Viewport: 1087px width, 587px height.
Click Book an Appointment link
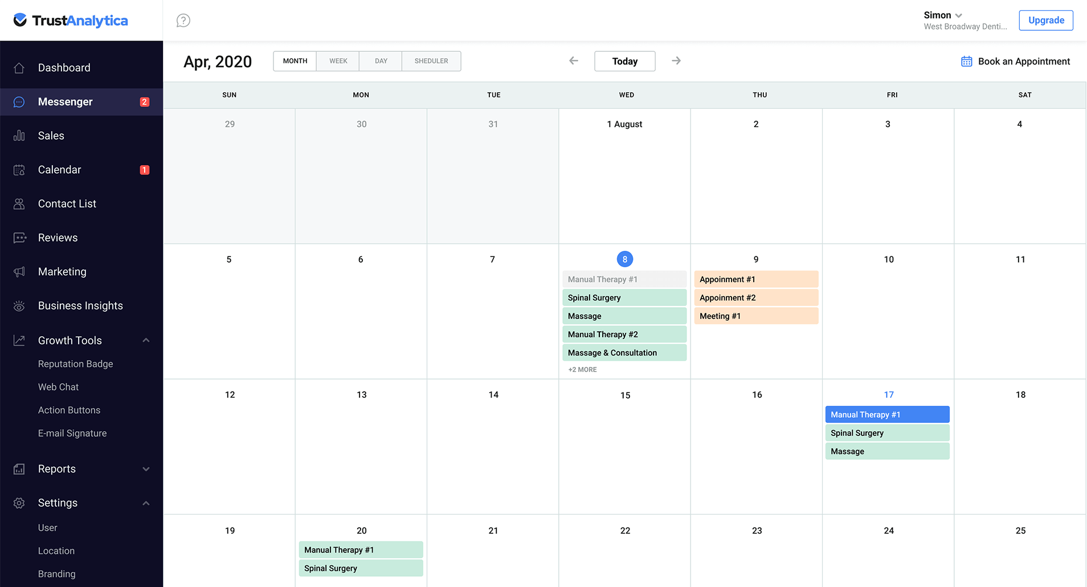1015,62
